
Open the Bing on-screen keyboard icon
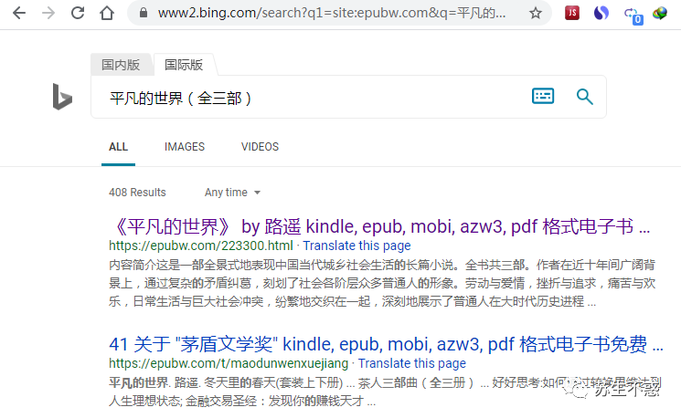[x=543, y=96]
